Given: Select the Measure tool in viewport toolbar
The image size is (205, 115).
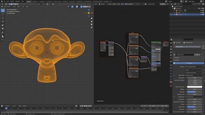Looking at the screenshot, I should [3, 36].
